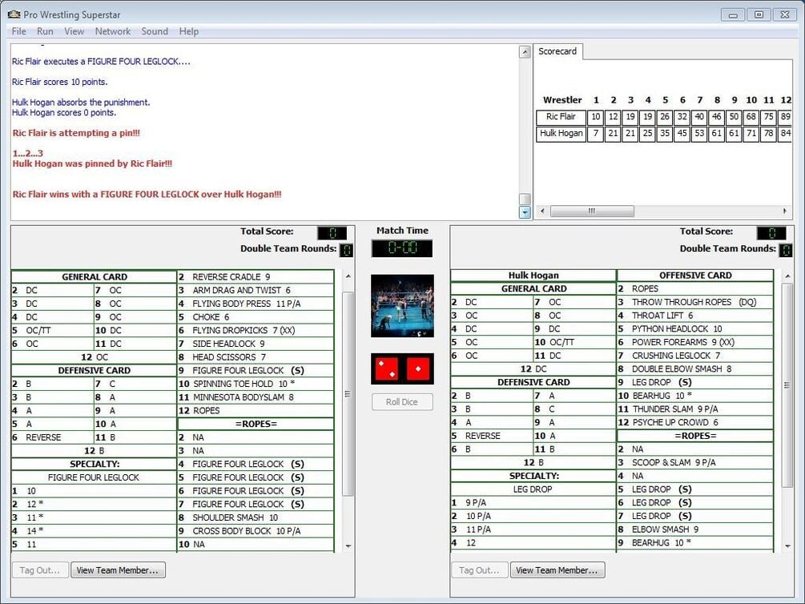Click Hulk Hogan's Double Team Rounds display

786,250
